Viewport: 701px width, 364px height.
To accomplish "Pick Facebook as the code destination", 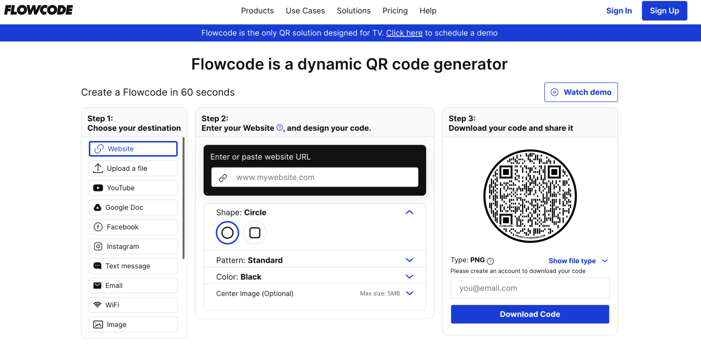I will 133,227.
